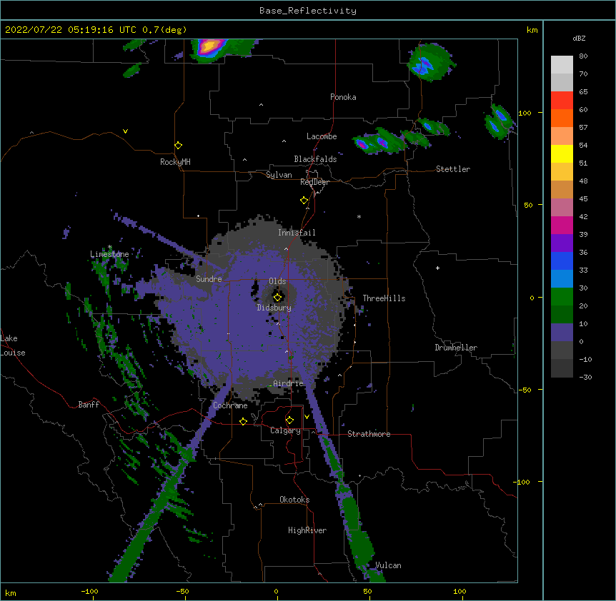Click the Olds town label
Image resolution: width=616 pixels, height=601 pixels.
click(277, 281)
